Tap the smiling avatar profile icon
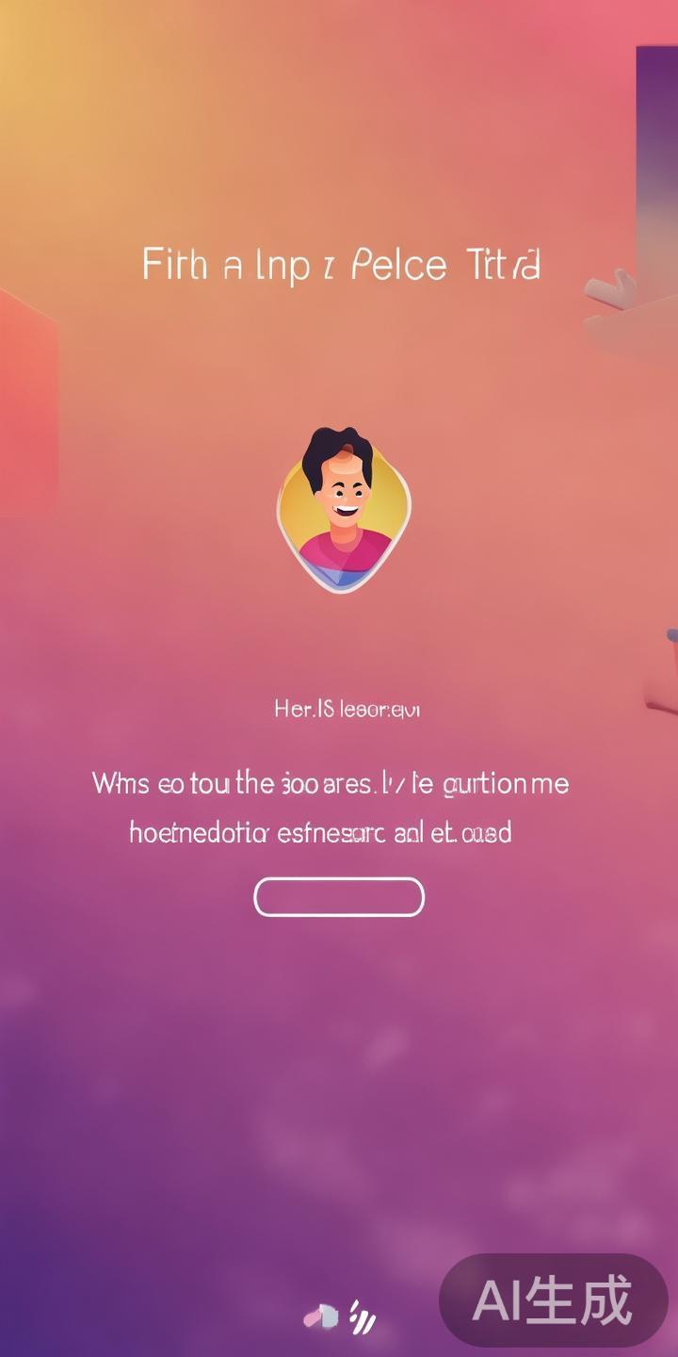 click(x=344, y=511)
